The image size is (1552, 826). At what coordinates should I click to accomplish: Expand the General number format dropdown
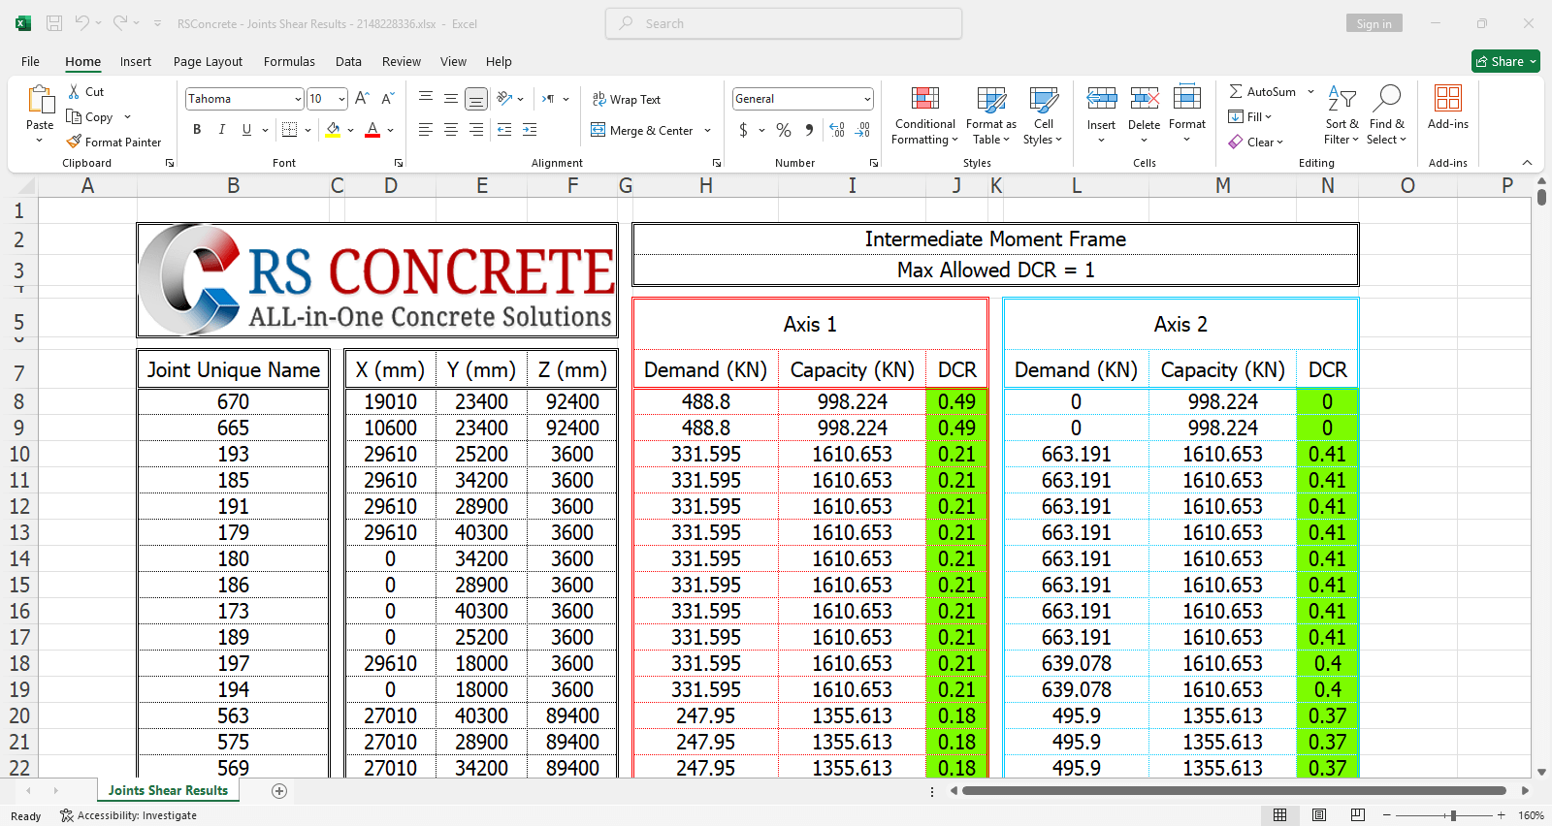[x=866, y=99]
